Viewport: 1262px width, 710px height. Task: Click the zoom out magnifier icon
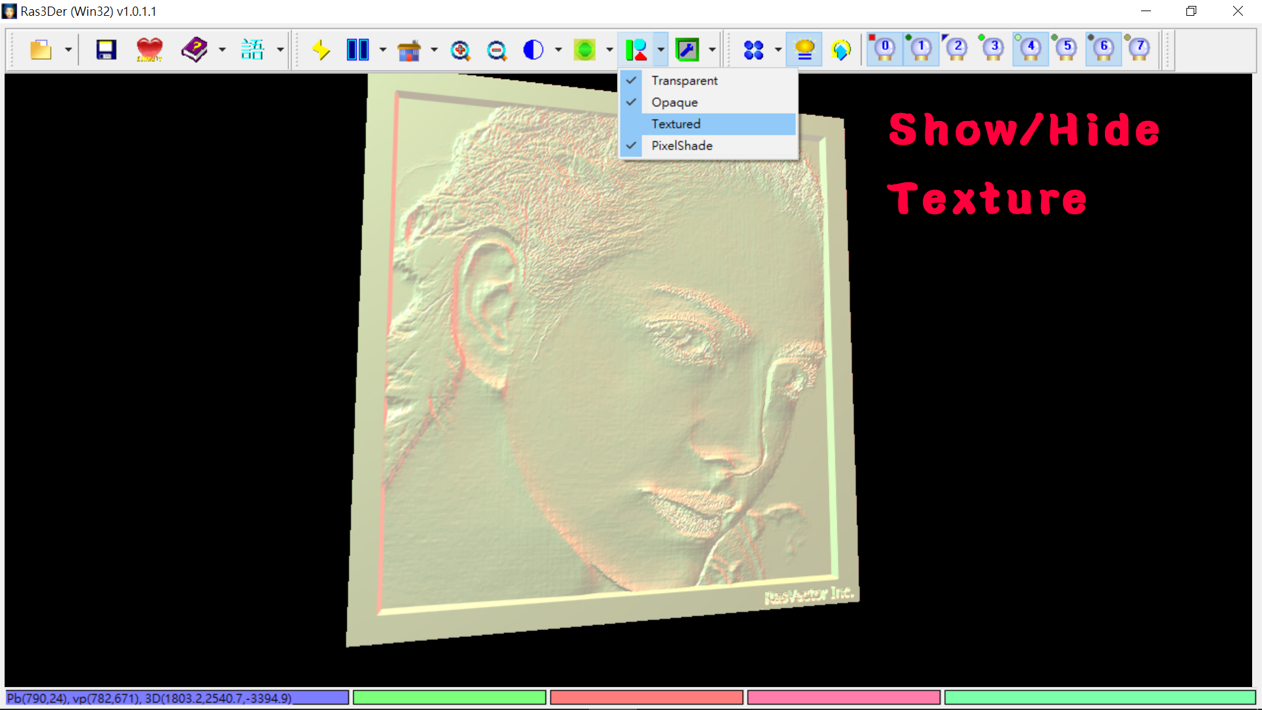(497, 50)
